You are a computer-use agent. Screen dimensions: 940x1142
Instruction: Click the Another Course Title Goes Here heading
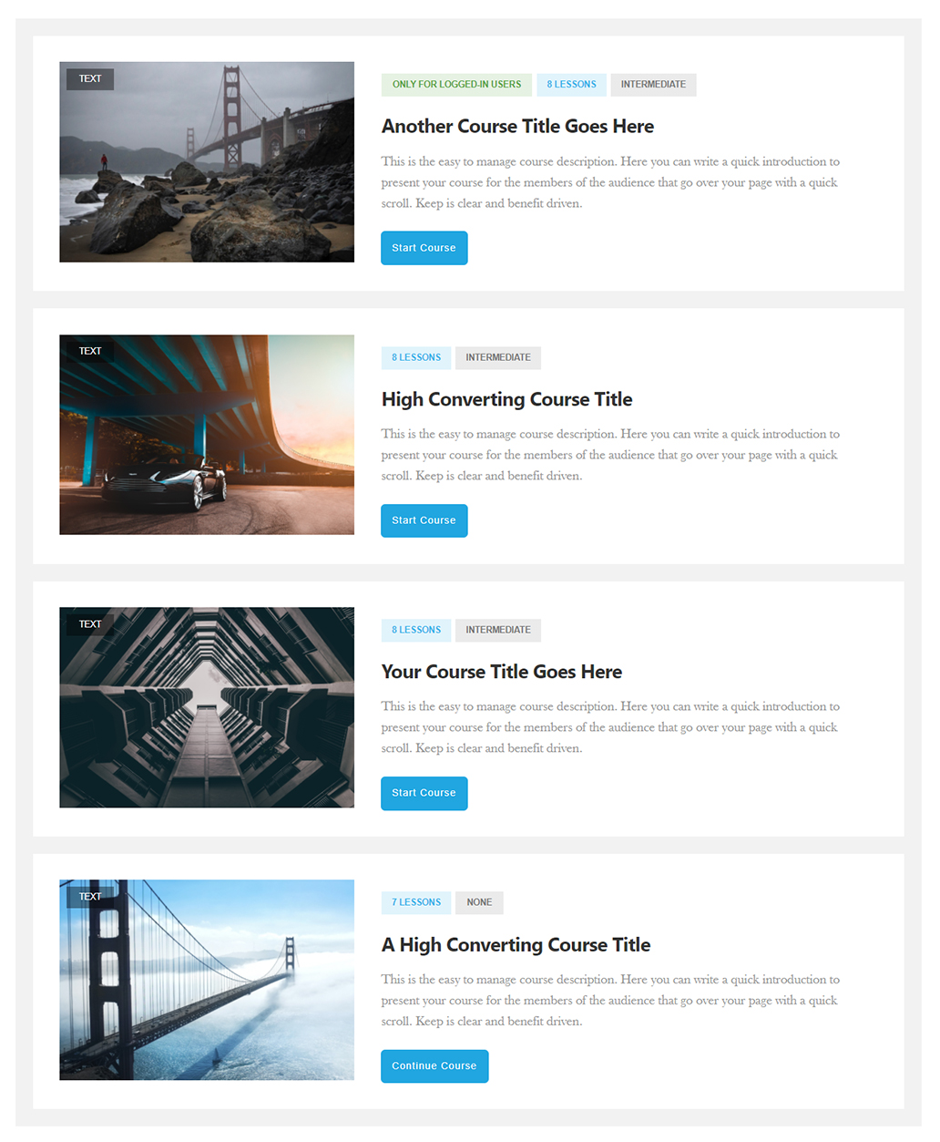tap(517, 126)
